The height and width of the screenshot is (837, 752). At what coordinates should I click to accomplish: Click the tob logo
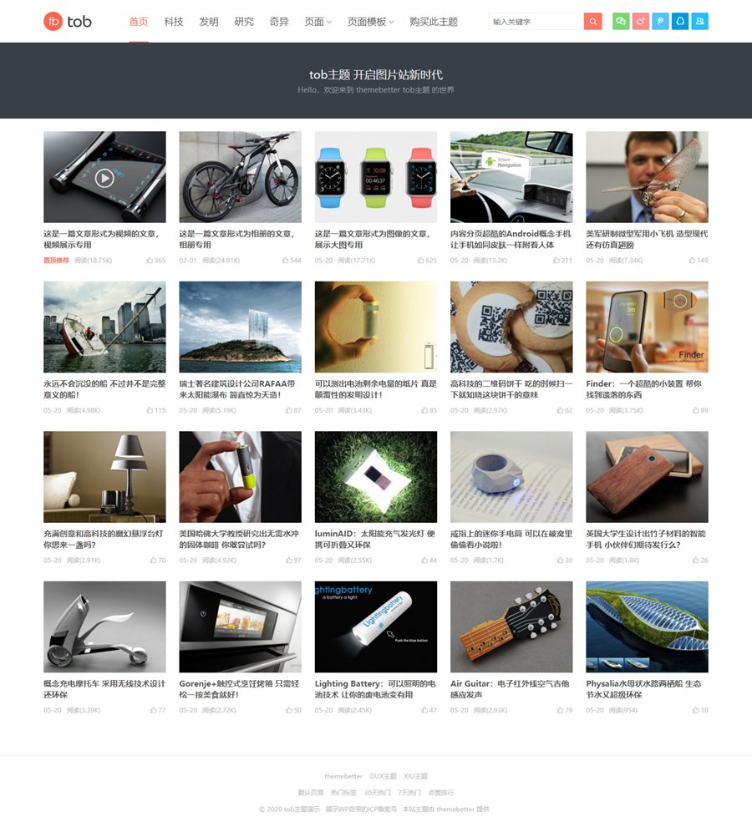point(68,22)
